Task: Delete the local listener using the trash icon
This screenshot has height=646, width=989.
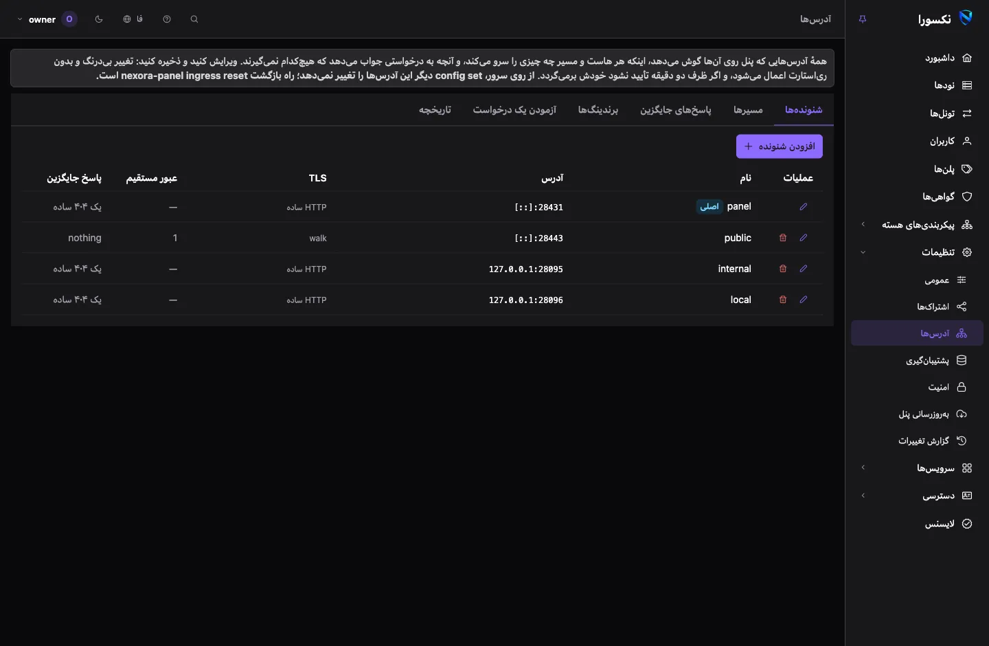Action: click(x=783, y=300)
